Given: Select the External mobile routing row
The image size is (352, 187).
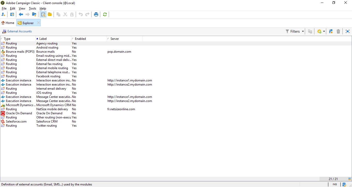Looking at the screenshot, I should point(176,68).
